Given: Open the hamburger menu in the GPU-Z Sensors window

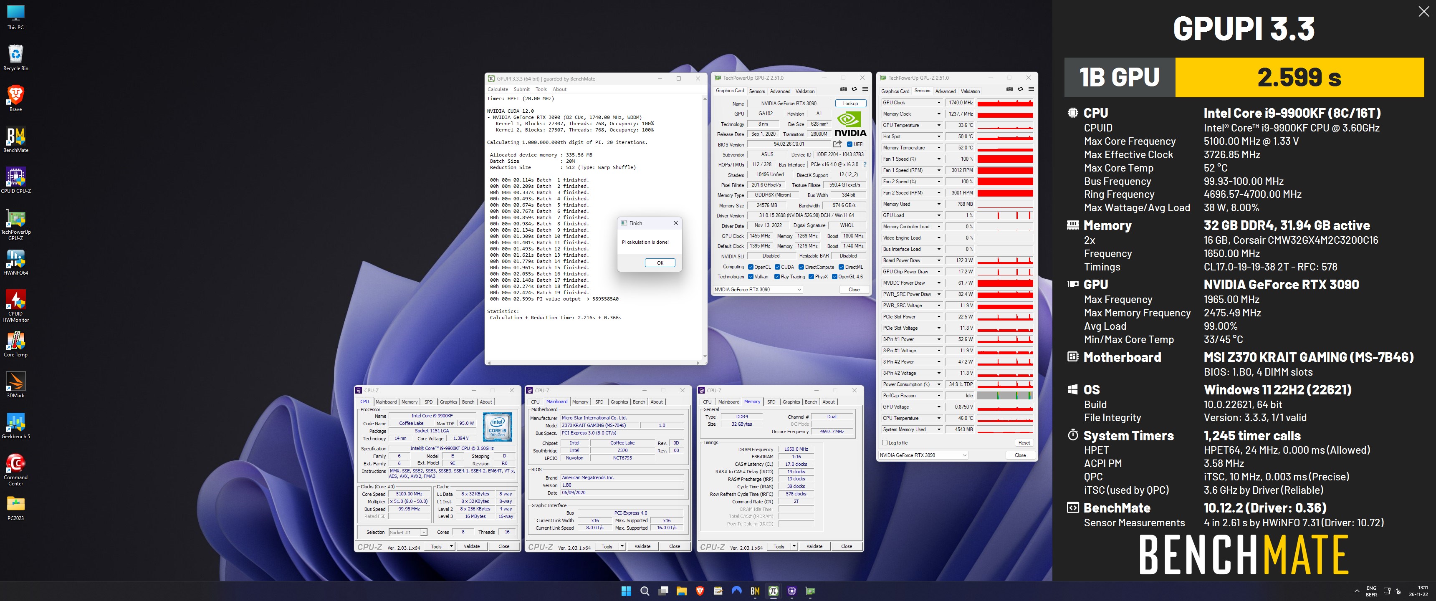Looking at the screenshot, I should (1031, 89).
